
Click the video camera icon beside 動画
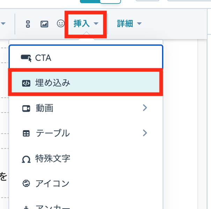[x=26, y=108]
